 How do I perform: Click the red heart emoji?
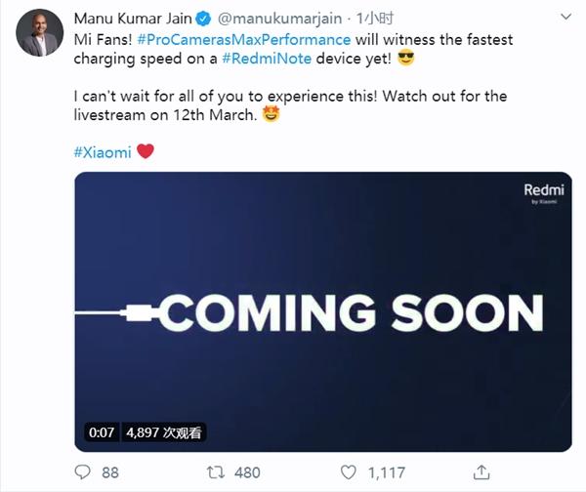point(146,151)
